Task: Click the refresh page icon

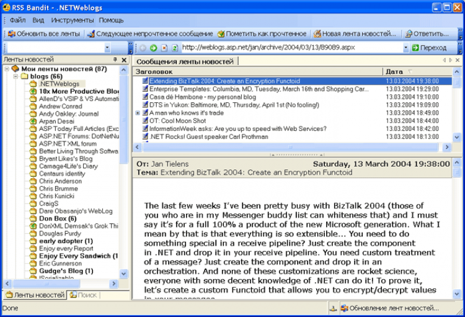Action: 175,48
